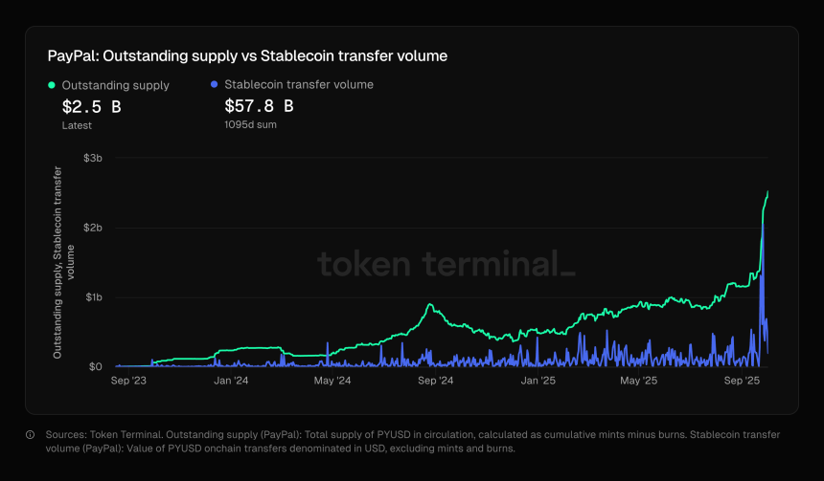The height and width of the screenshot is (481, 824).
Task: Click the token terminal watermark logo
Action: coord(446,264)
